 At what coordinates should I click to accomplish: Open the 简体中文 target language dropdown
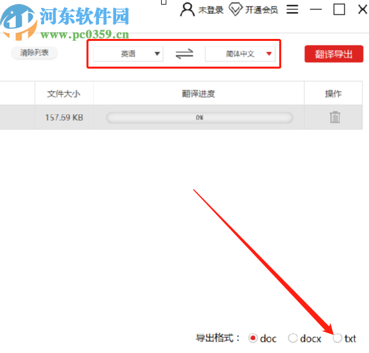coord(240,54)
